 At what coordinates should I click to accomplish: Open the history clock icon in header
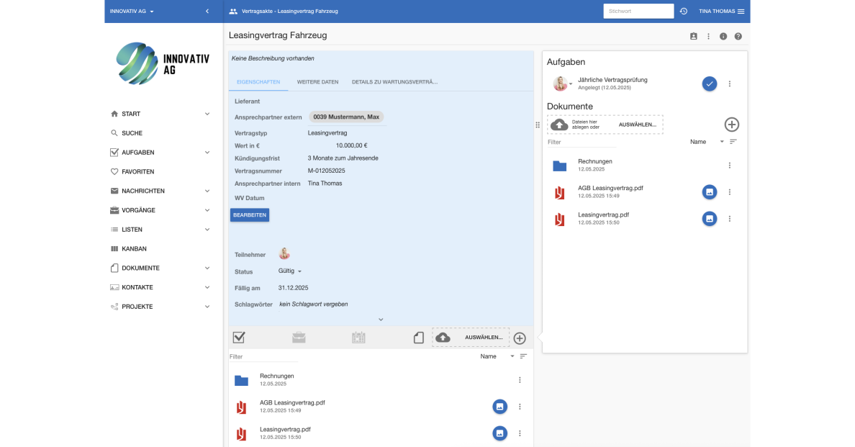click(683, 12)
